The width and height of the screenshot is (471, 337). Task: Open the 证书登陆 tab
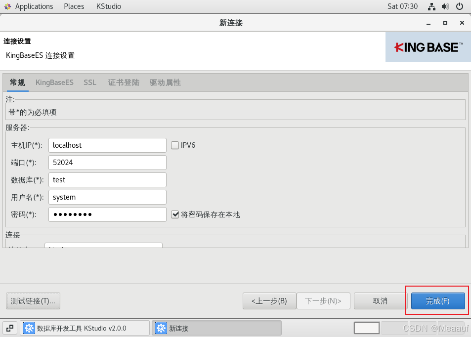click(124, 83)
